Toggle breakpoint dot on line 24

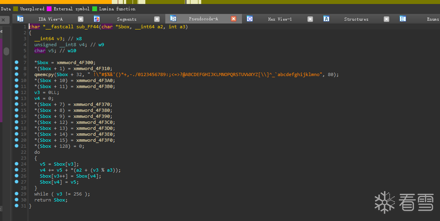coord(16,164)
